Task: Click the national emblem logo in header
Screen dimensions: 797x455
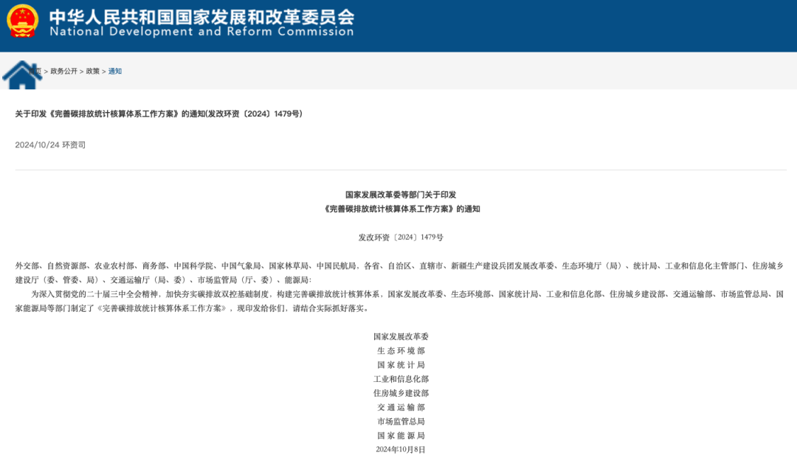Action: (23, 21)
